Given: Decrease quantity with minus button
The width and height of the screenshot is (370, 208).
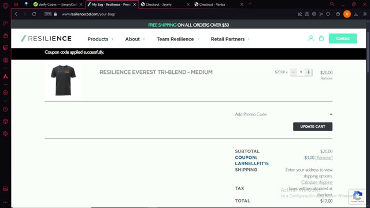Looking at the screenshot, I should click(x=294, y=72).
